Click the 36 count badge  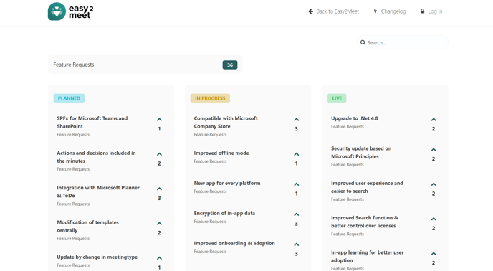coord(230,65)
